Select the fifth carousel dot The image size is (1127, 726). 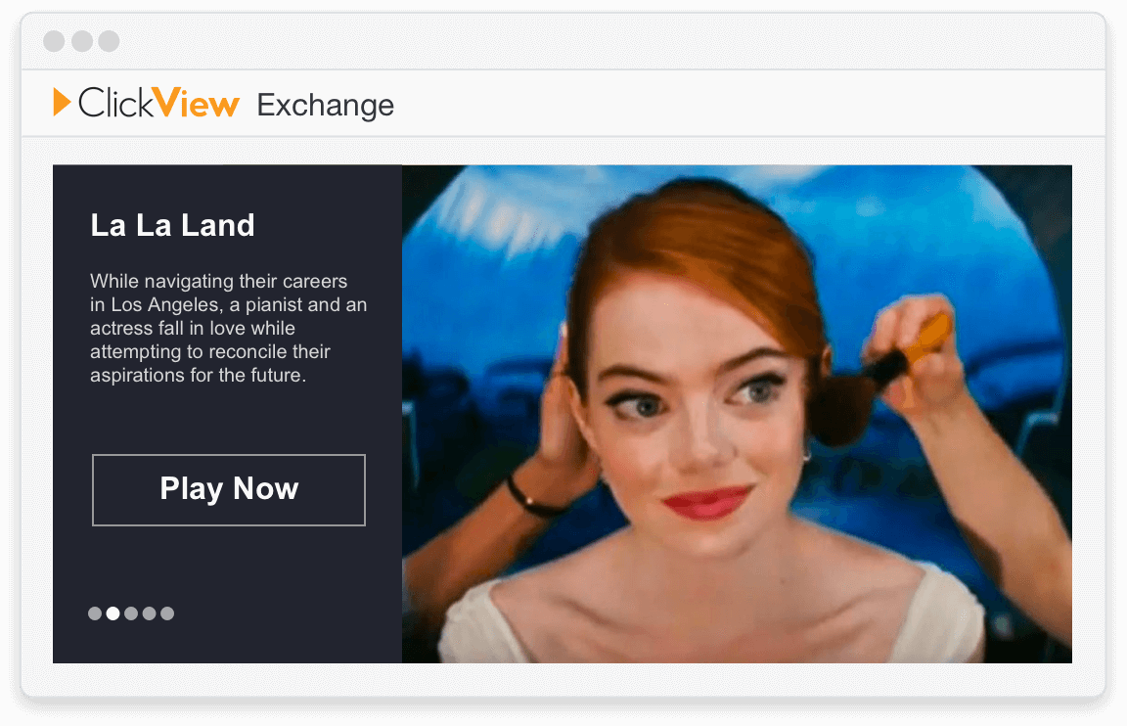point(167,613)
